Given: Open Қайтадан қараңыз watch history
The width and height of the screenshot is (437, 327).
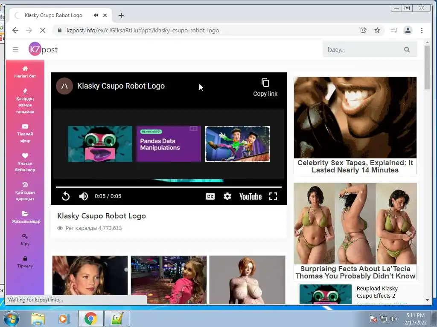Looking at the screenshot, I should (25, 192).
